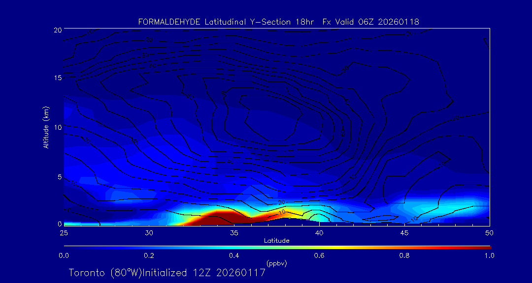532x283 pixels.
Task: Click the latitude 35 x-axis tick label
Action: tap(234, 232)
